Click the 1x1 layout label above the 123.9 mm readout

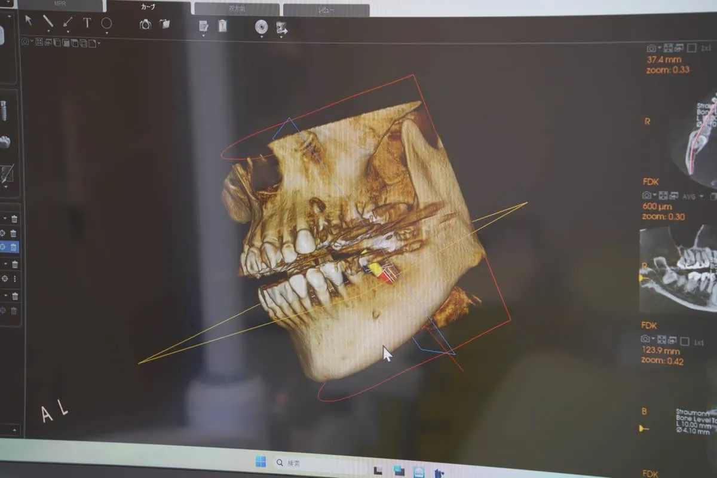[698, 342]
